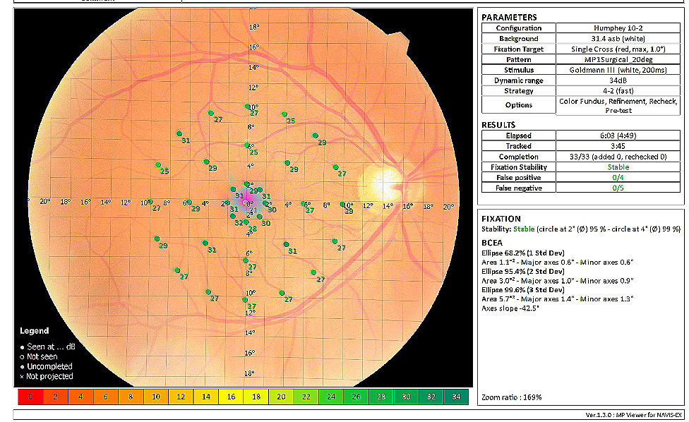
Task: Click 'Ellipse 68.2% (1 Std Dev)' line
Action: (x=523, y=253)
